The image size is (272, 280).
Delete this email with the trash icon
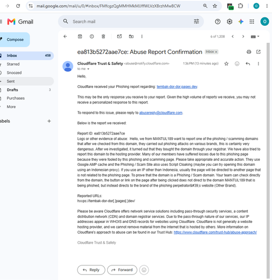pyautogui.click(x=103, y=36)
